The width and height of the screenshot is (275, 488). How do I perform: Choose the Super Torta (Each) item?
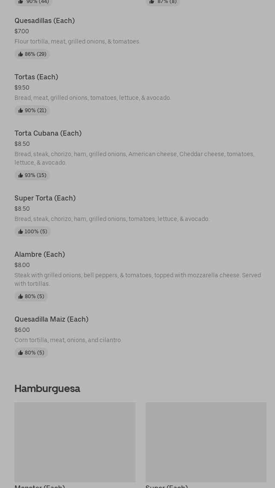[45, 198]
